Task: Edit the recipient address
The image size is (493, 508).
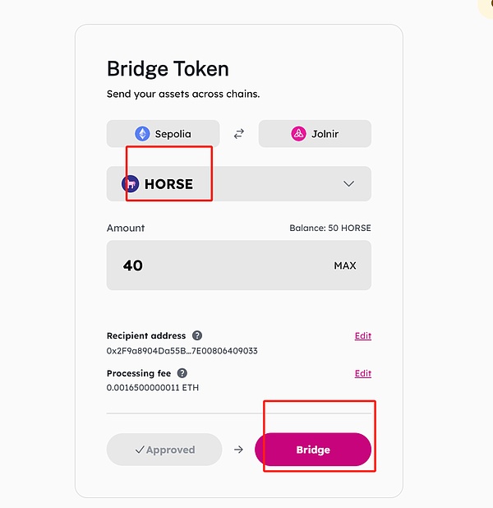Action: pos(362,336)
